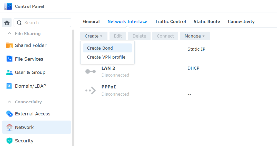
Task: Open File Services from sidebar icon
Action: click(9, 59)
